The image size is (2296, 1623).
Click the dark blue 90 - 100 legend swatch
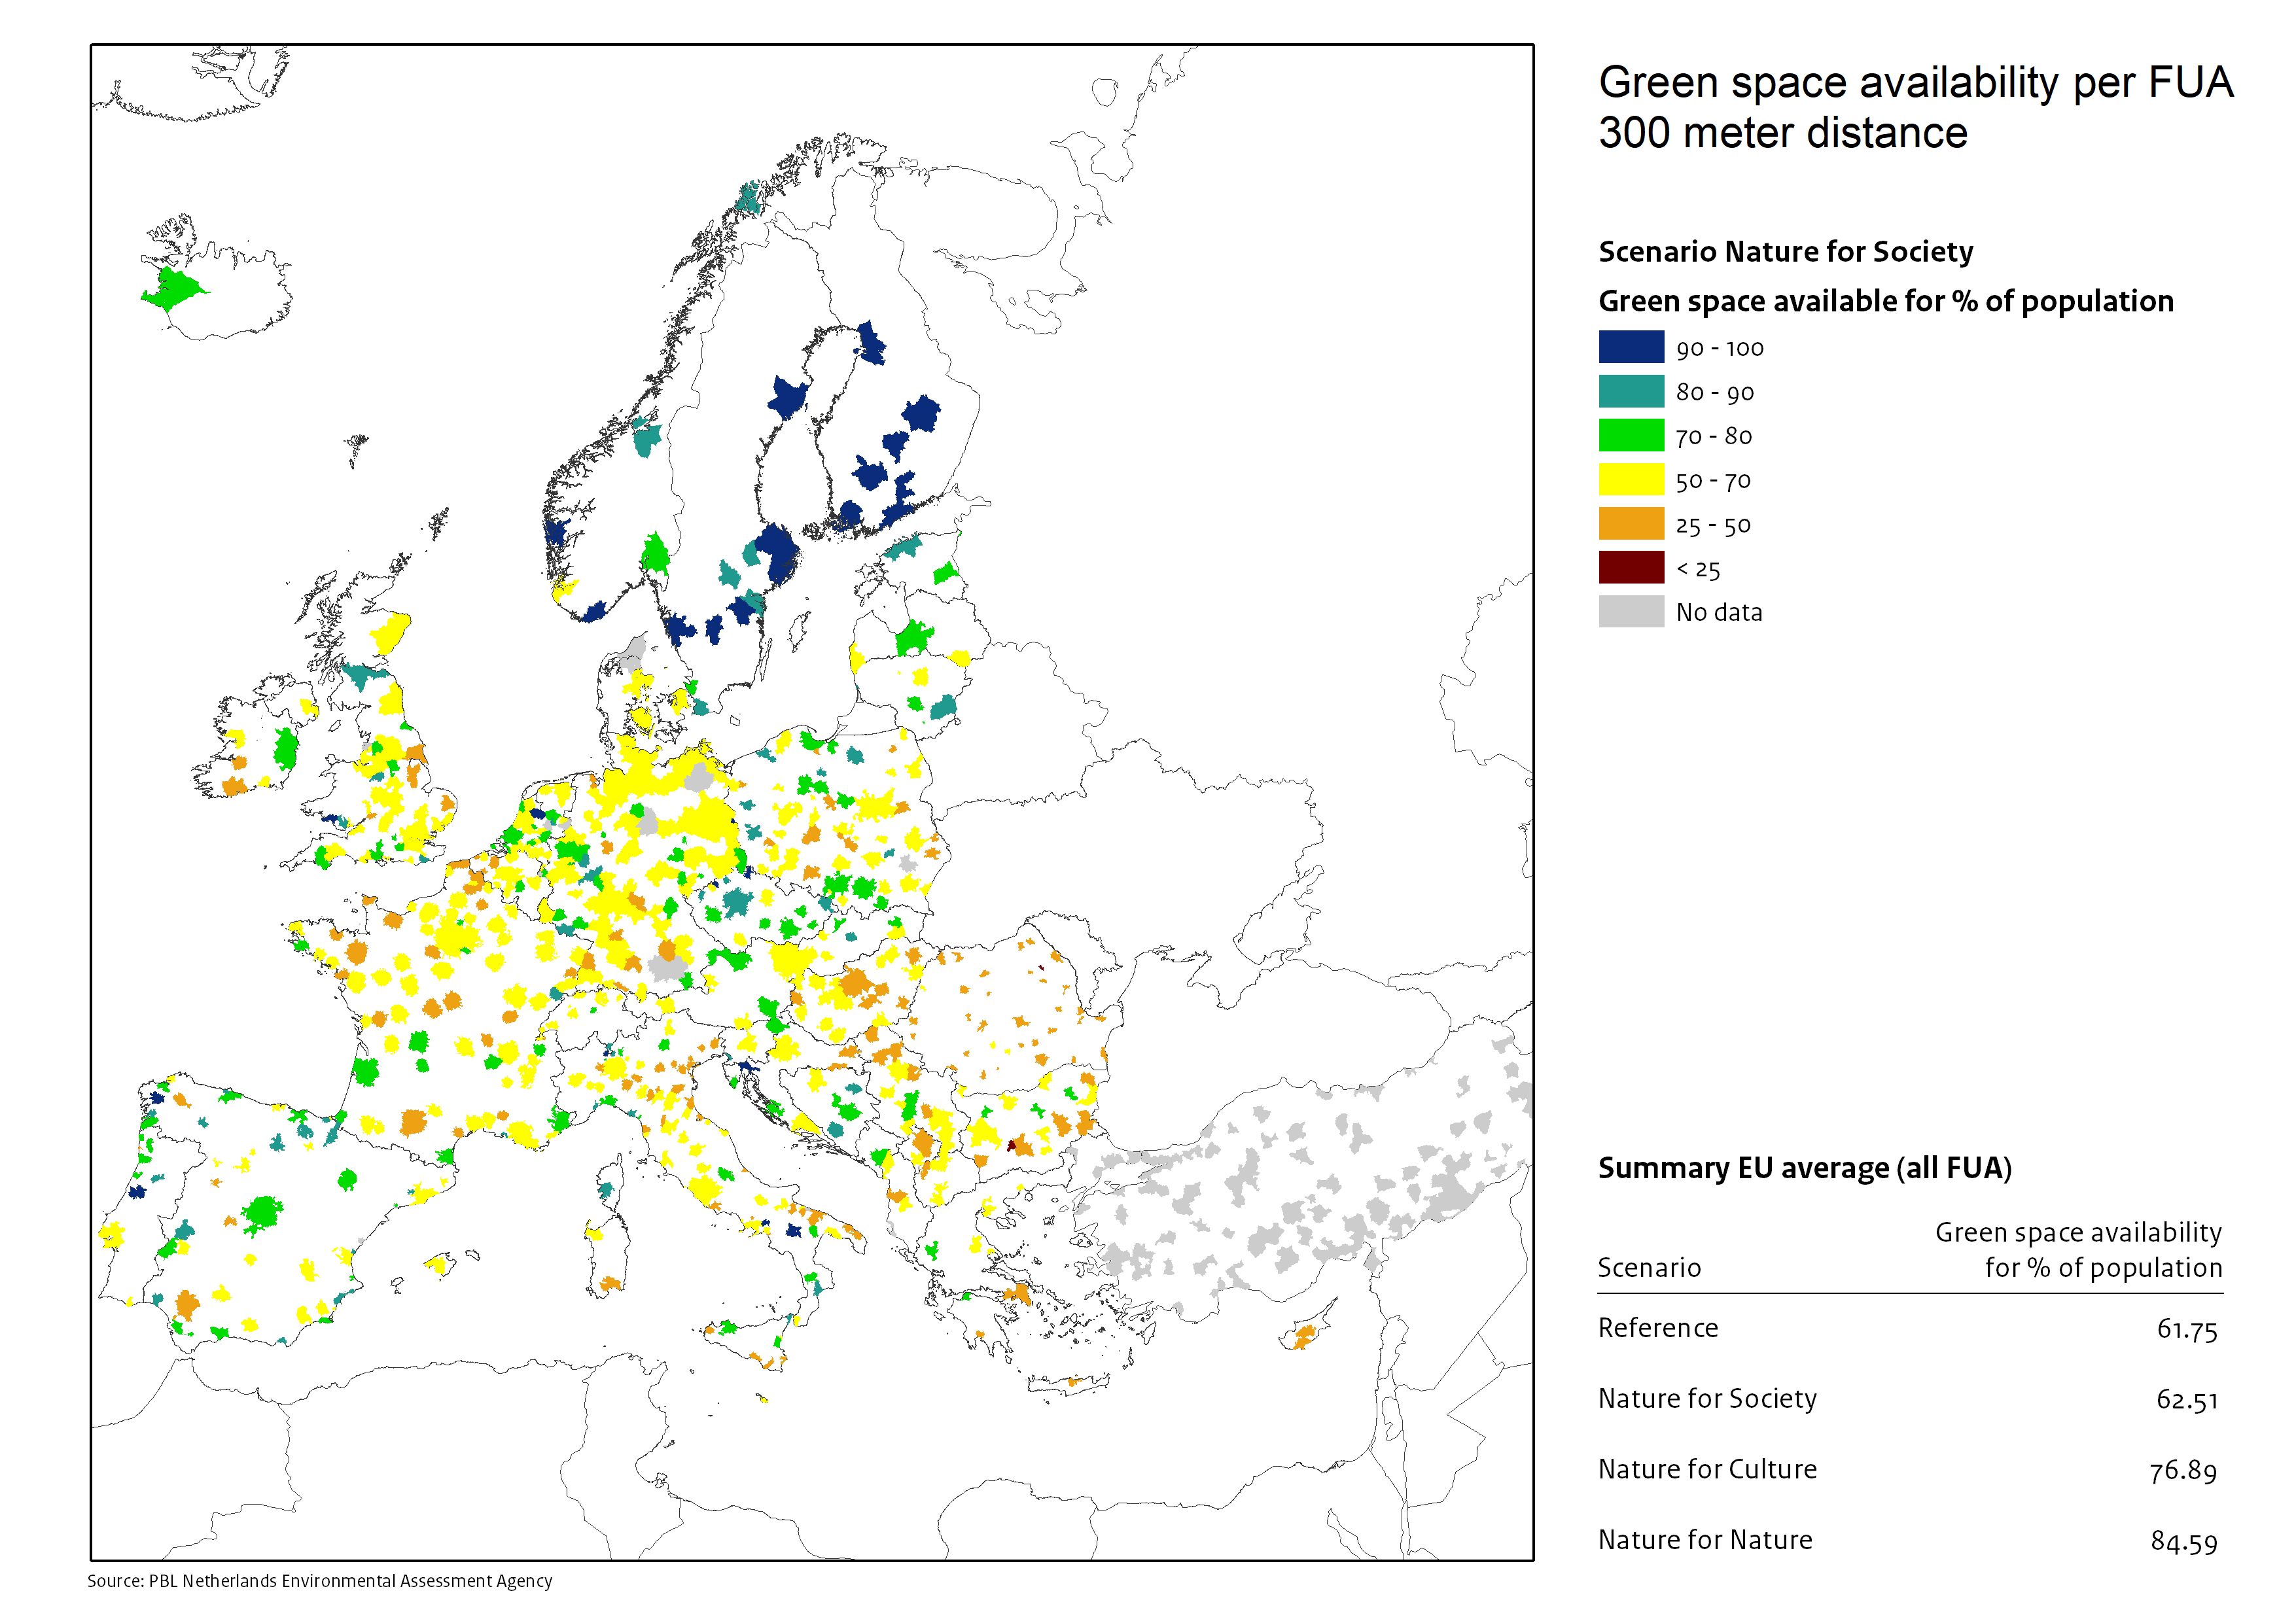(x=1631, y=347)
